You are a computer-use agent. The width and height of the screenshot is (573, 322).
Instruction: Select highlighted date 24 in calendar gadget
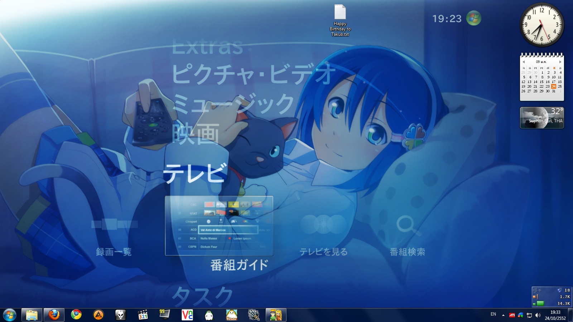[554, 86]
